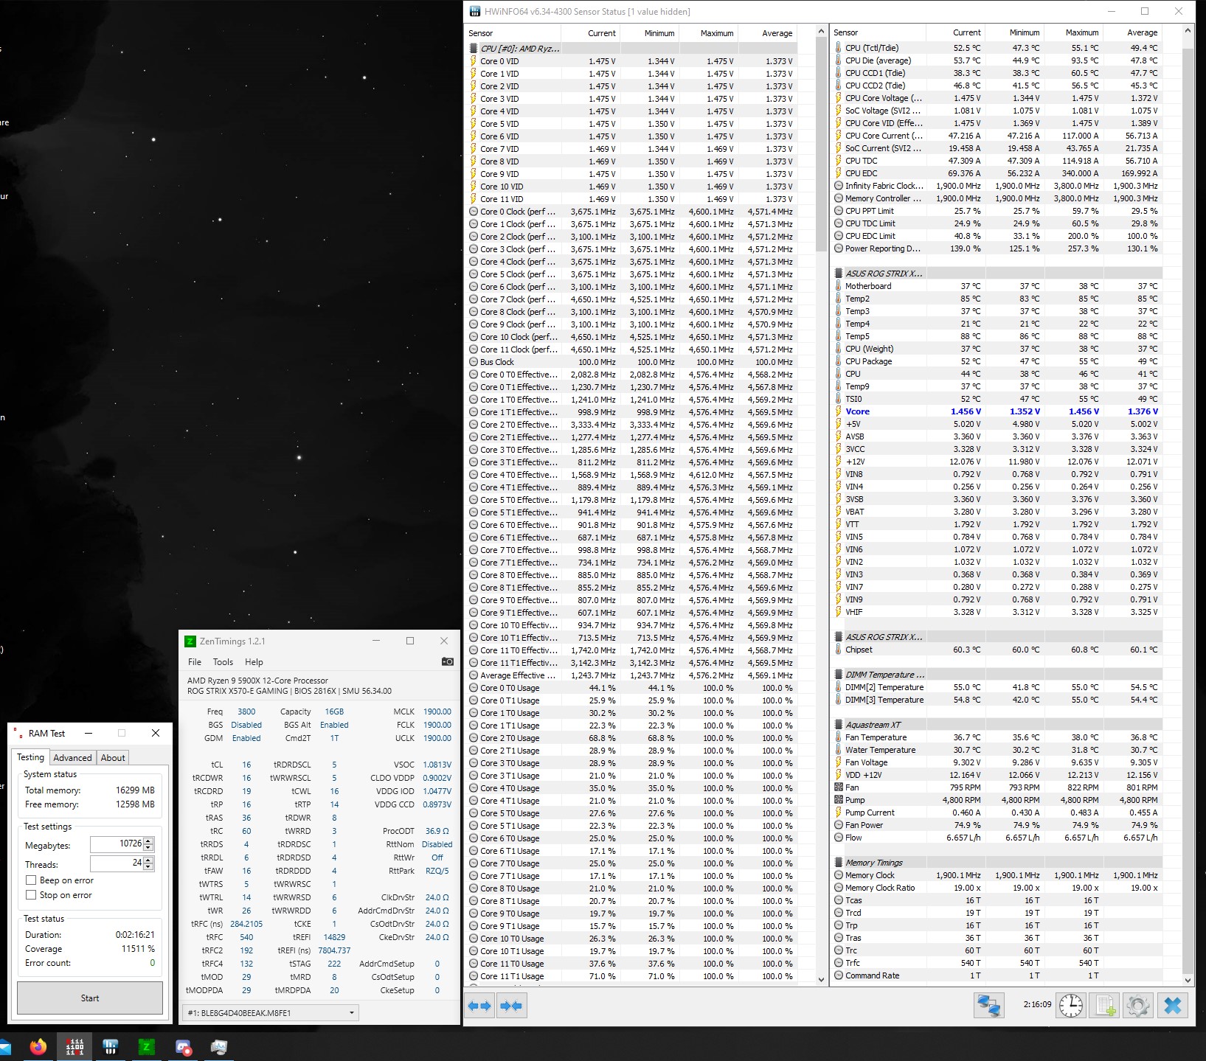Click the Current column header in left panel
1206x1061 pixels.
[x=591, y=33]
